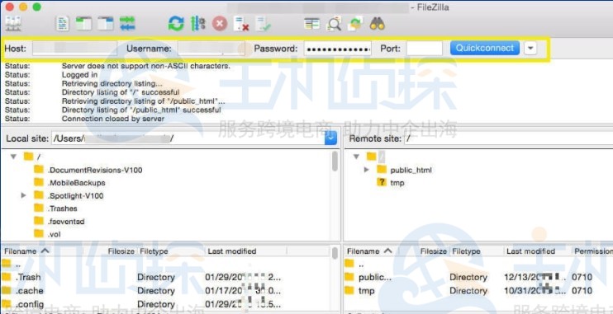Open Local site path dropdown
Screen dimensions: 613x314
[330, 138]
